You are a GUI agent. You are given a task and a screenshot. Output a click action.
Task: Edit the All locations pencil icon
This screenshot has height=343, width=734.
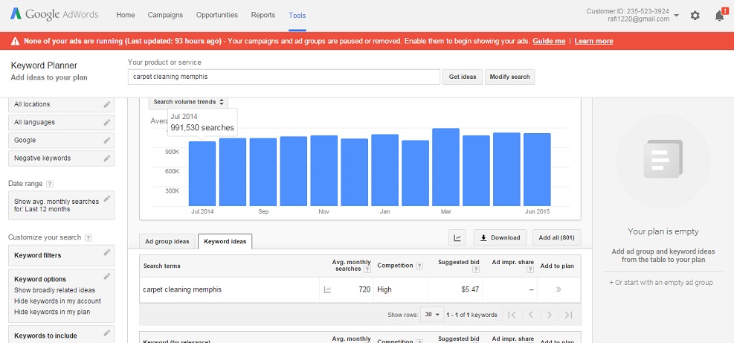click(x=107, y=104)
